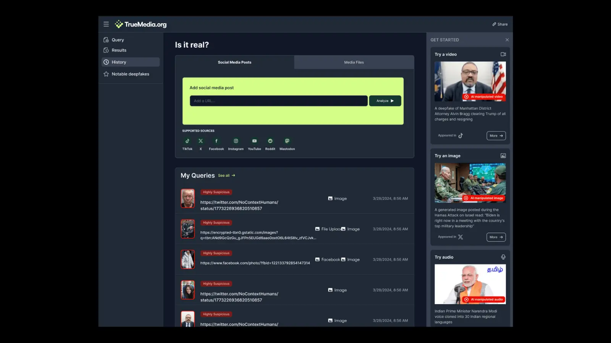Open the Results sidebar item

coord(119,50)
